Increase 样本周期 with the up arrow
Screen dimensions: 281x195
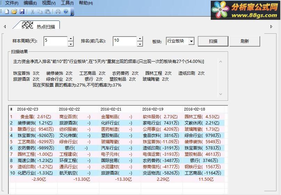71,39
